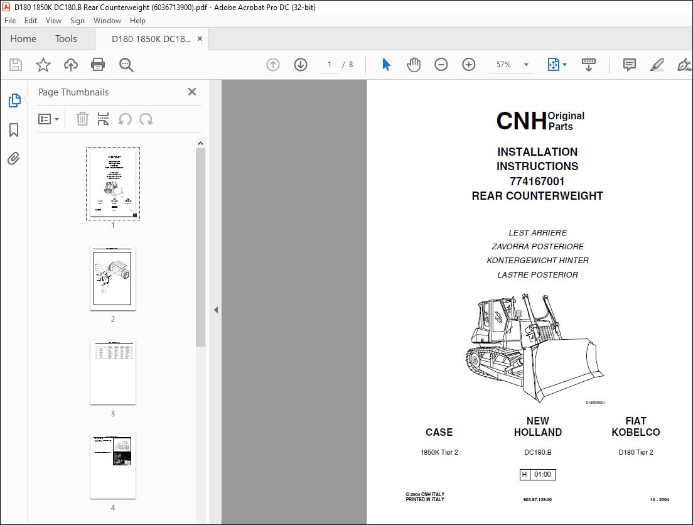Zoom in with the plus button
The width and height of the screenshot is (693, 525).
pyautogui.click(x=468, y=65)
